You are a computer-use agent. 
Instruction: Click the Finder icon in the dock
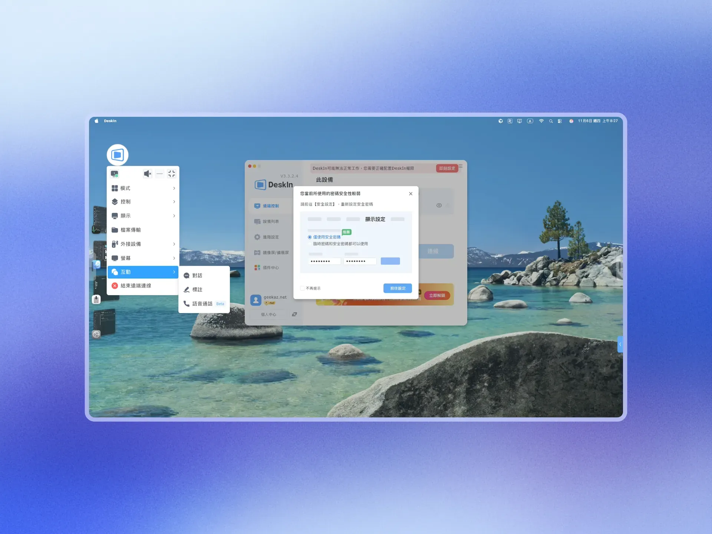(96, 264)
